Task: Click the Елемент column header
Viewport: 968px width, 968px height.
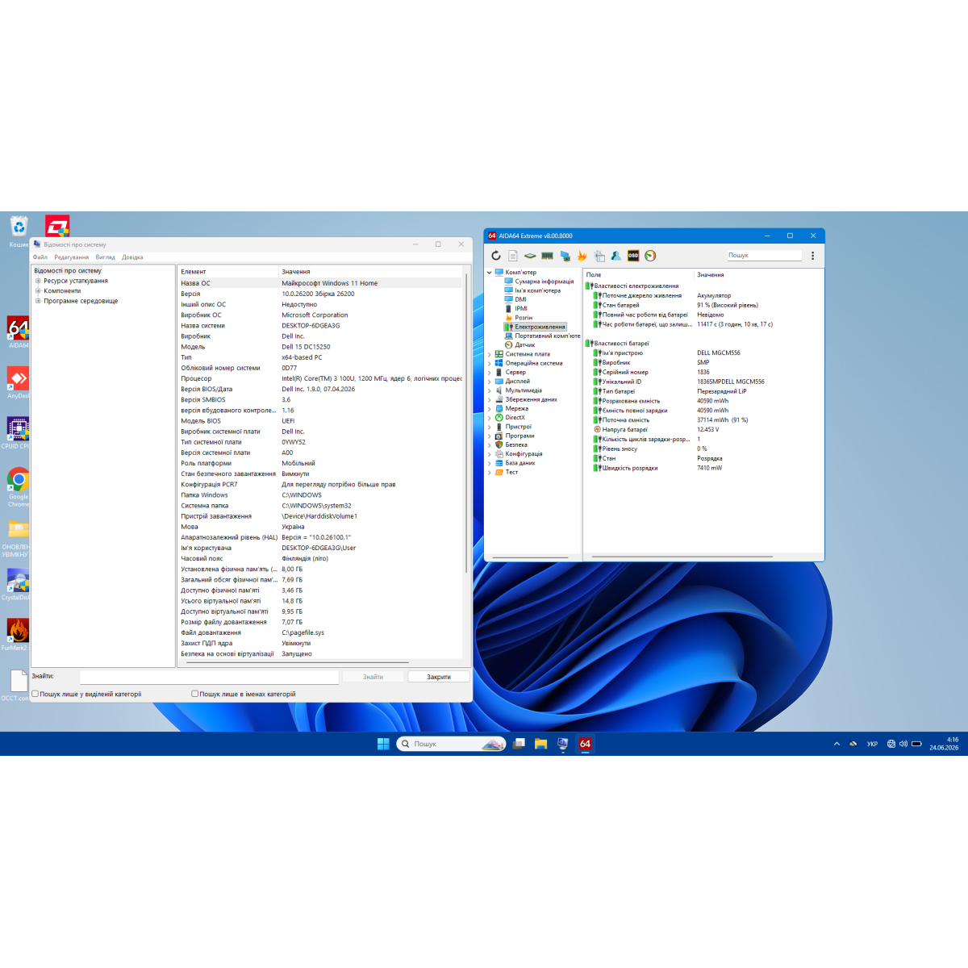Action: (x=228, y=272)
